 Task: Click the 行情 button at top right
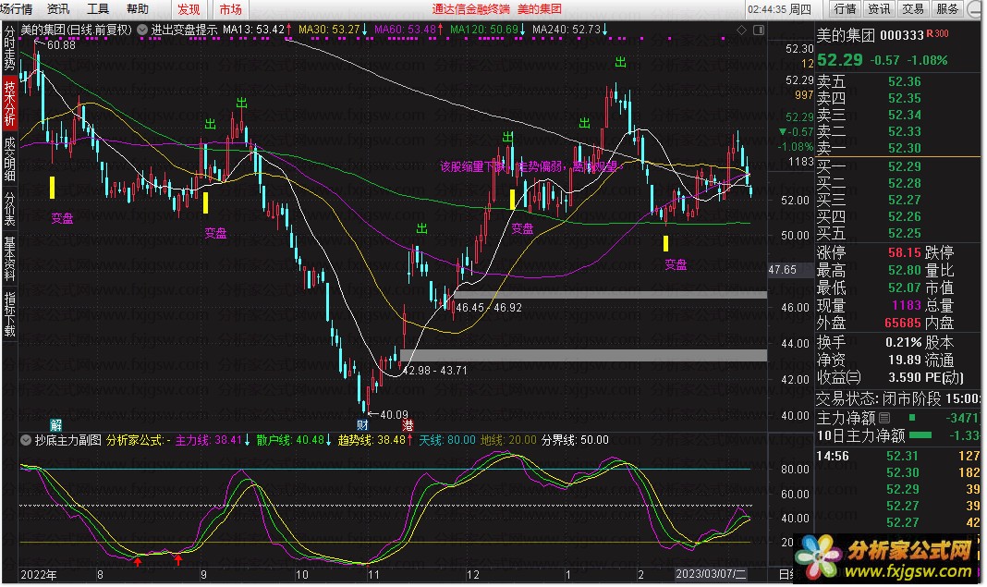point(845,9)
